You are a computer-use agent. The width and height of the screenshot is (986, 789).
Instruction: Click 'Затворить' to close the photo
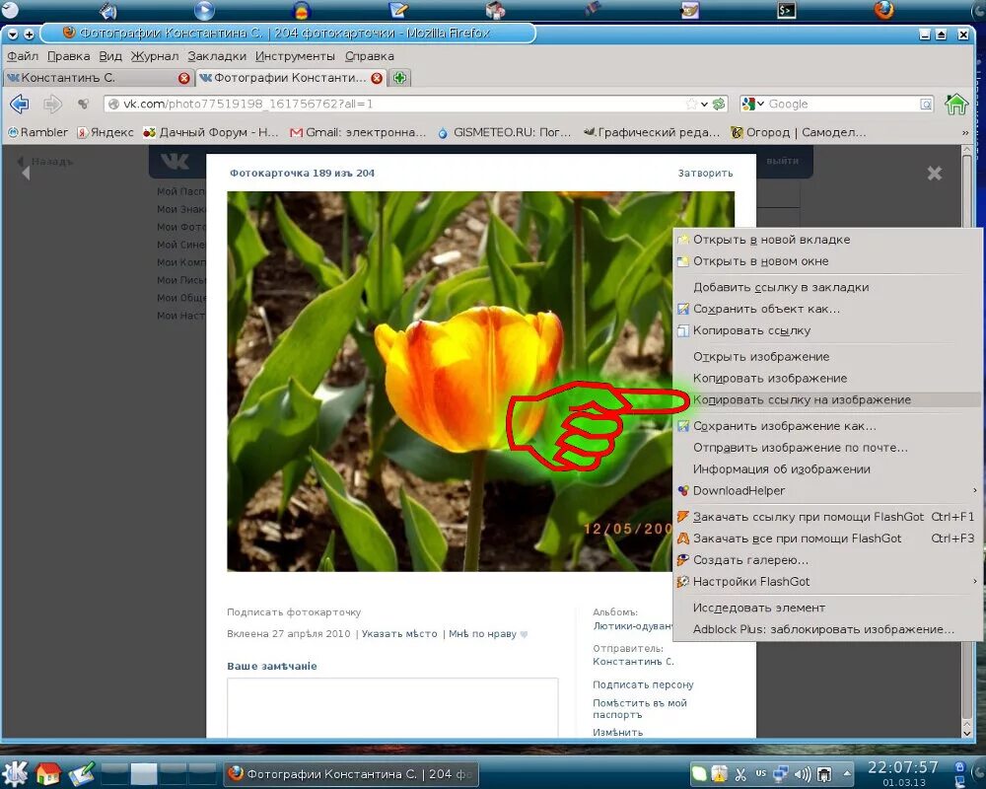(x=705, y=173)
